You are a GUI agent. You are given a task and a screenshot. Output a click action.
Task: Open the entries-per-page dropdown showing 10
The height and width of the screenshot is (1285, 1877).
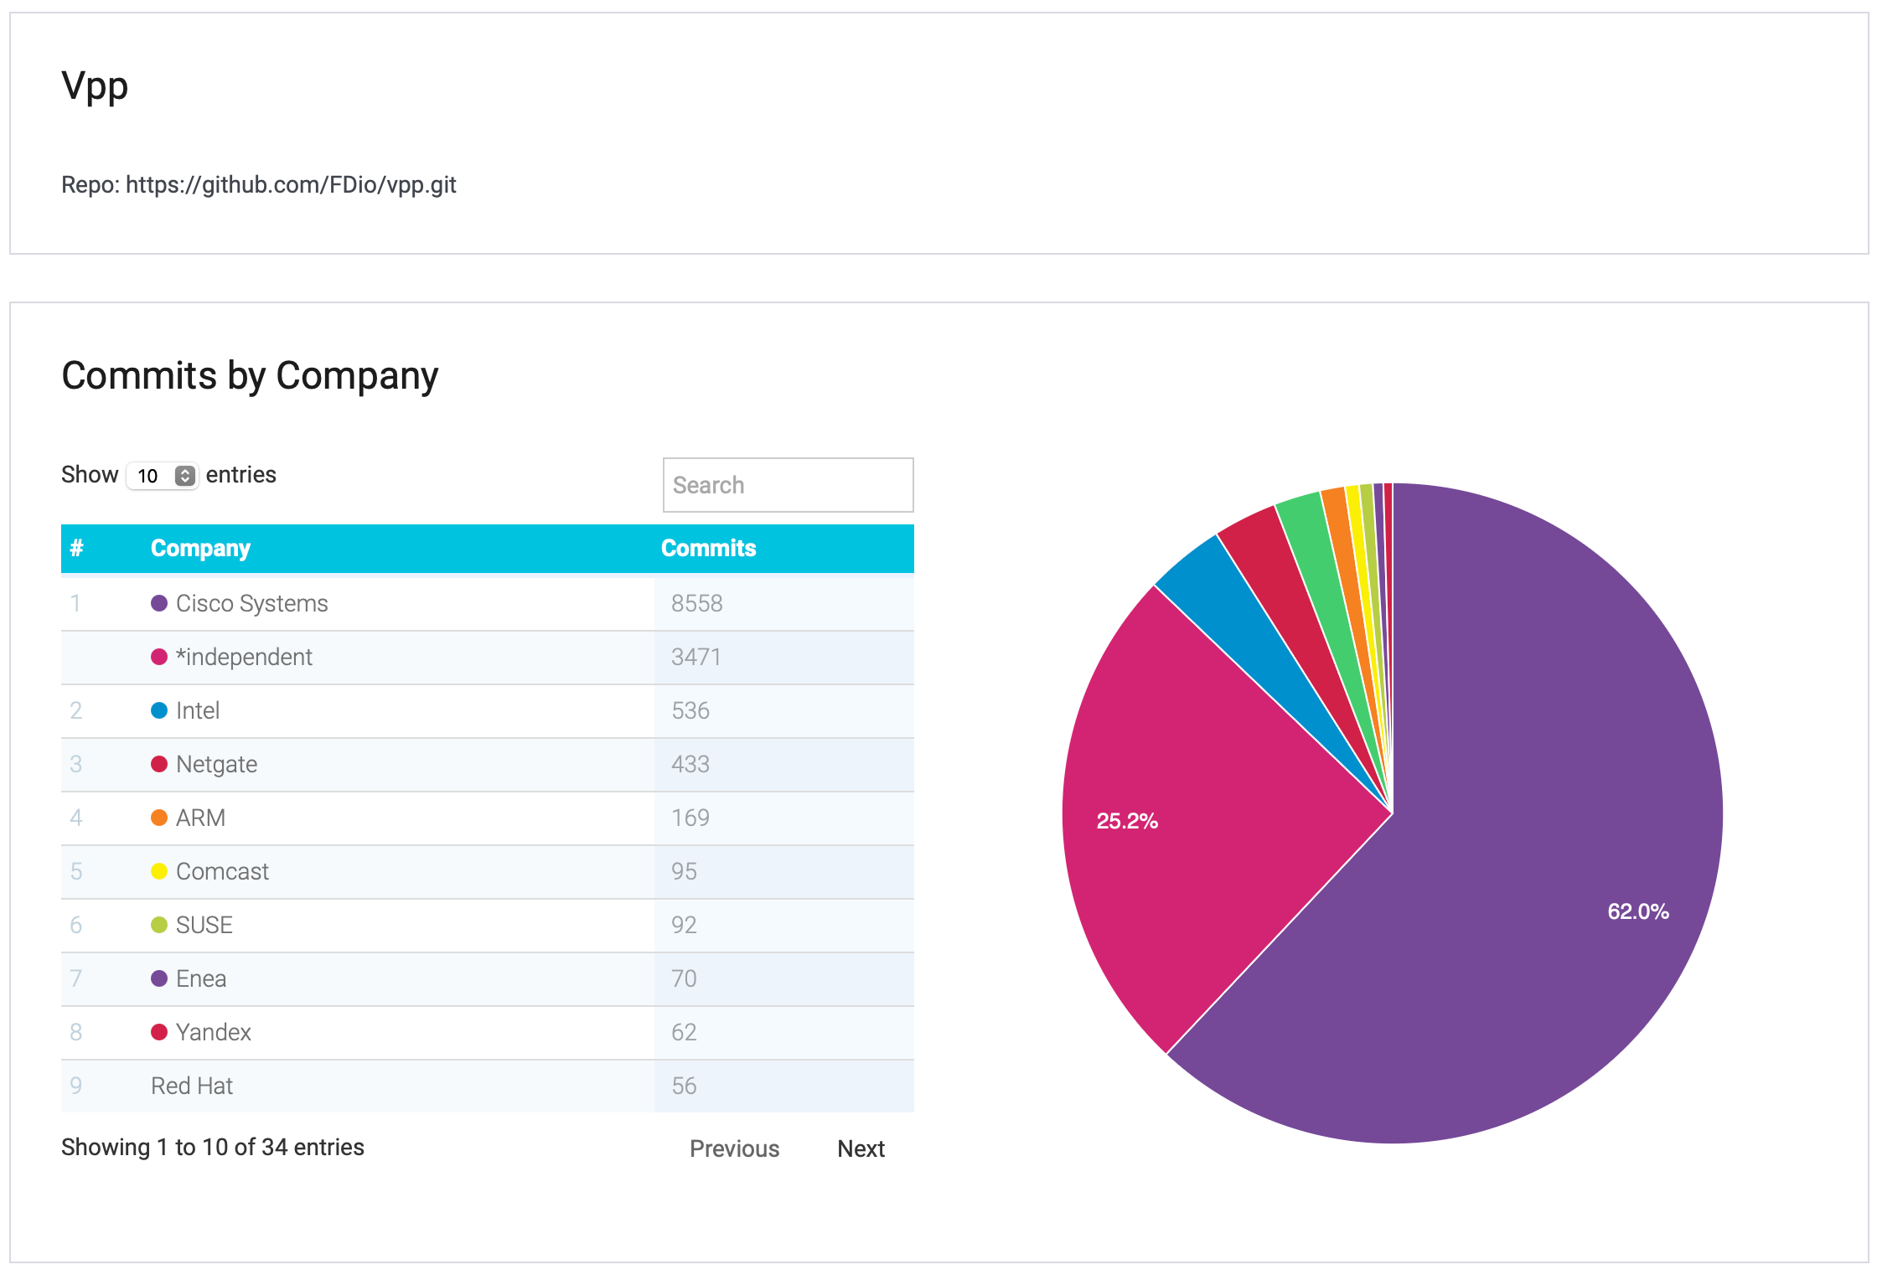(x=162, y=476)
